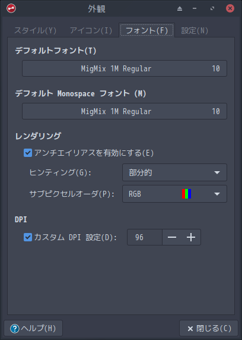Open default font chooser MigMix 1M Regular
This screenshot has height=340, width=242.
coord(125,68)
